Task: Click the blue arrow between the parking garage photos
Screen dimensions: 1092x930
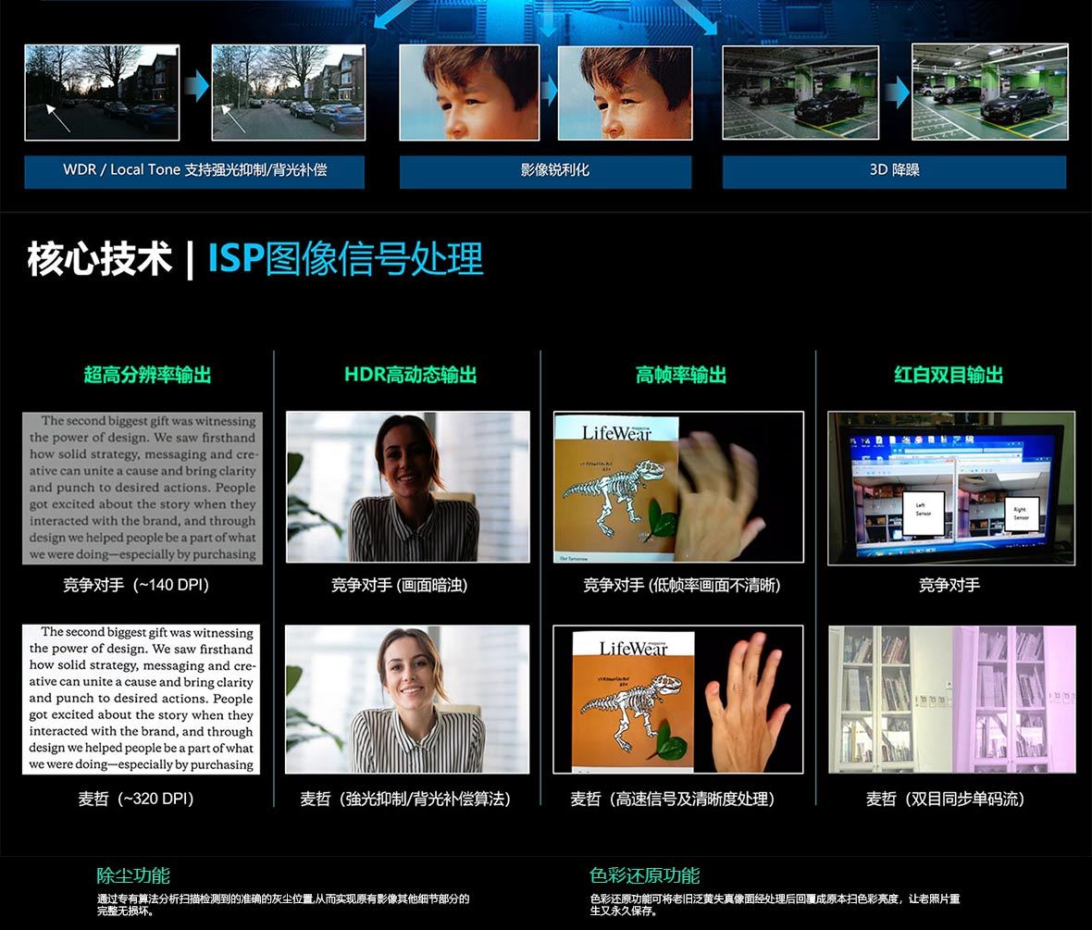Action: click(895, 93)
